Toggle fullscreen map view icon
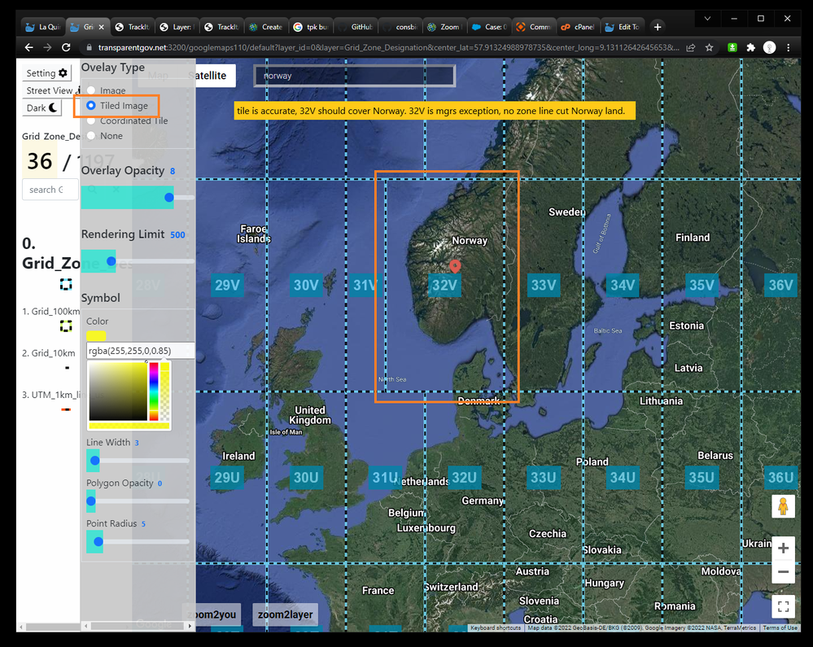813x647 pixels. click(x=783, y=606)
